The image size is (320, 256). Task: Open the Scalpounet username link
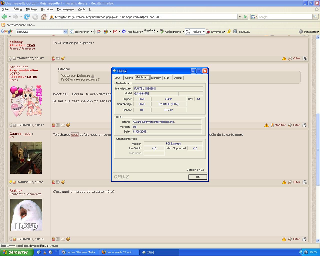[19, 67]
